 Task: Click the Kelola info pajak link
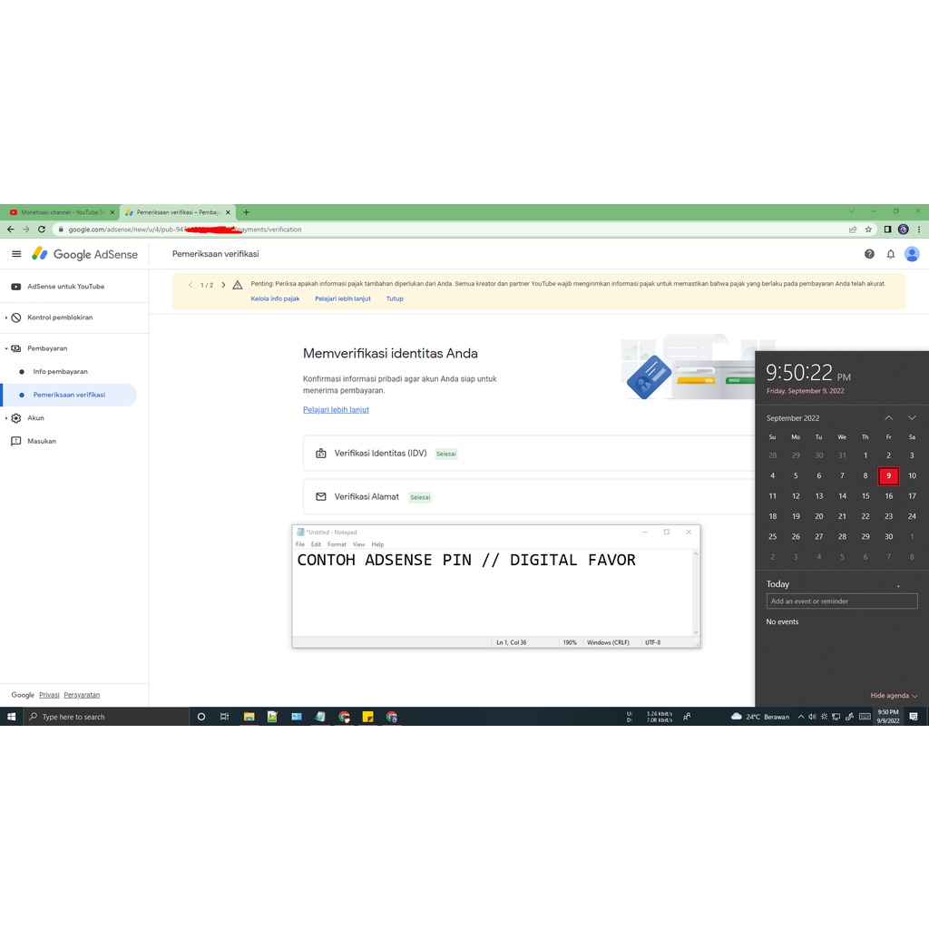point(275,298)
